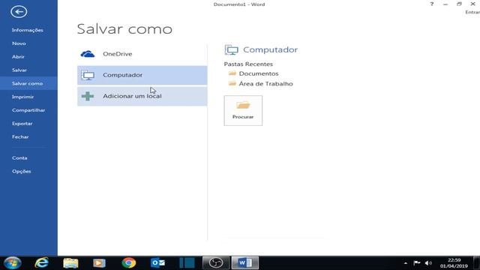Open the Informações section
Image resolution: width=480 pixels, height=270 pixels.
click(x=28, y=30)
